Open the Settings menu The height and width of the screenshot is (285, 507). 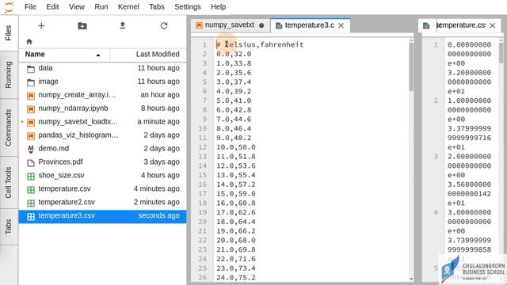(x=188, y=7)
